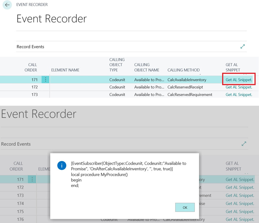Select call order 175 in lower table
Screen dimensions: 259x223
pos(20,211)
